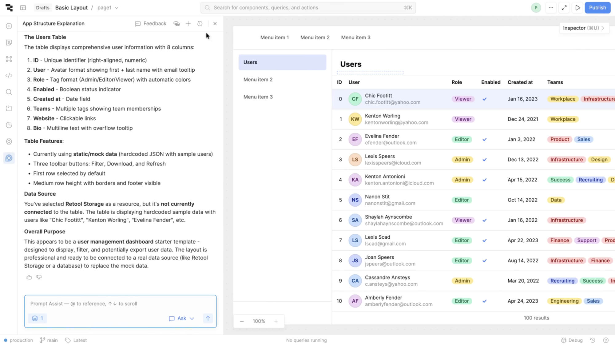Click the preview play icon
The height and width of the screenshot is (346, 615).
(578, 8)
